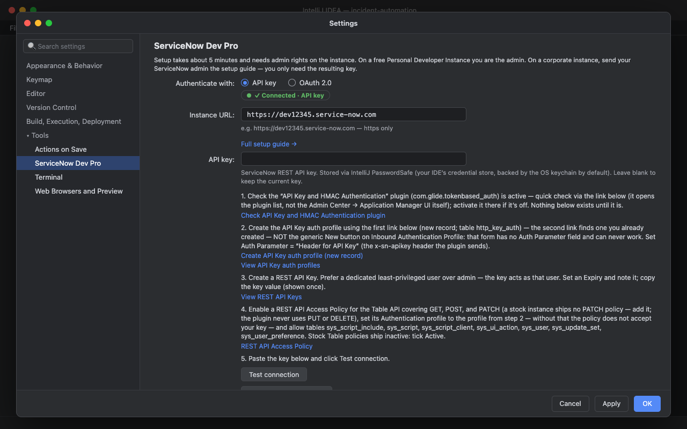This screenshot has width=687, height=429.
Task: Open Build, Execution, Deployment settings
Action: [74, 121]
